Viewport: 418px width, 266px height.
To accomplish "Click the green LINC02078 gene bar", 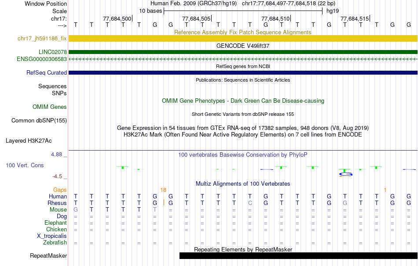I will (x=243, y=52).
